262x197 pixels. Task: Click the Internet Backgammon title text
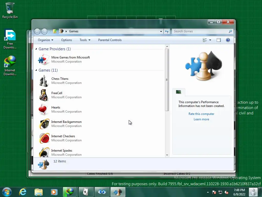(66, 122)
